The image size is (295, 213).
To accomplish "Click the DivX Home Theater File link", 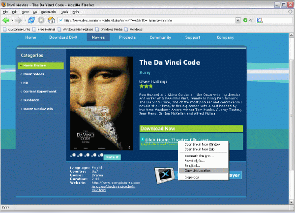I will (171, 140).
